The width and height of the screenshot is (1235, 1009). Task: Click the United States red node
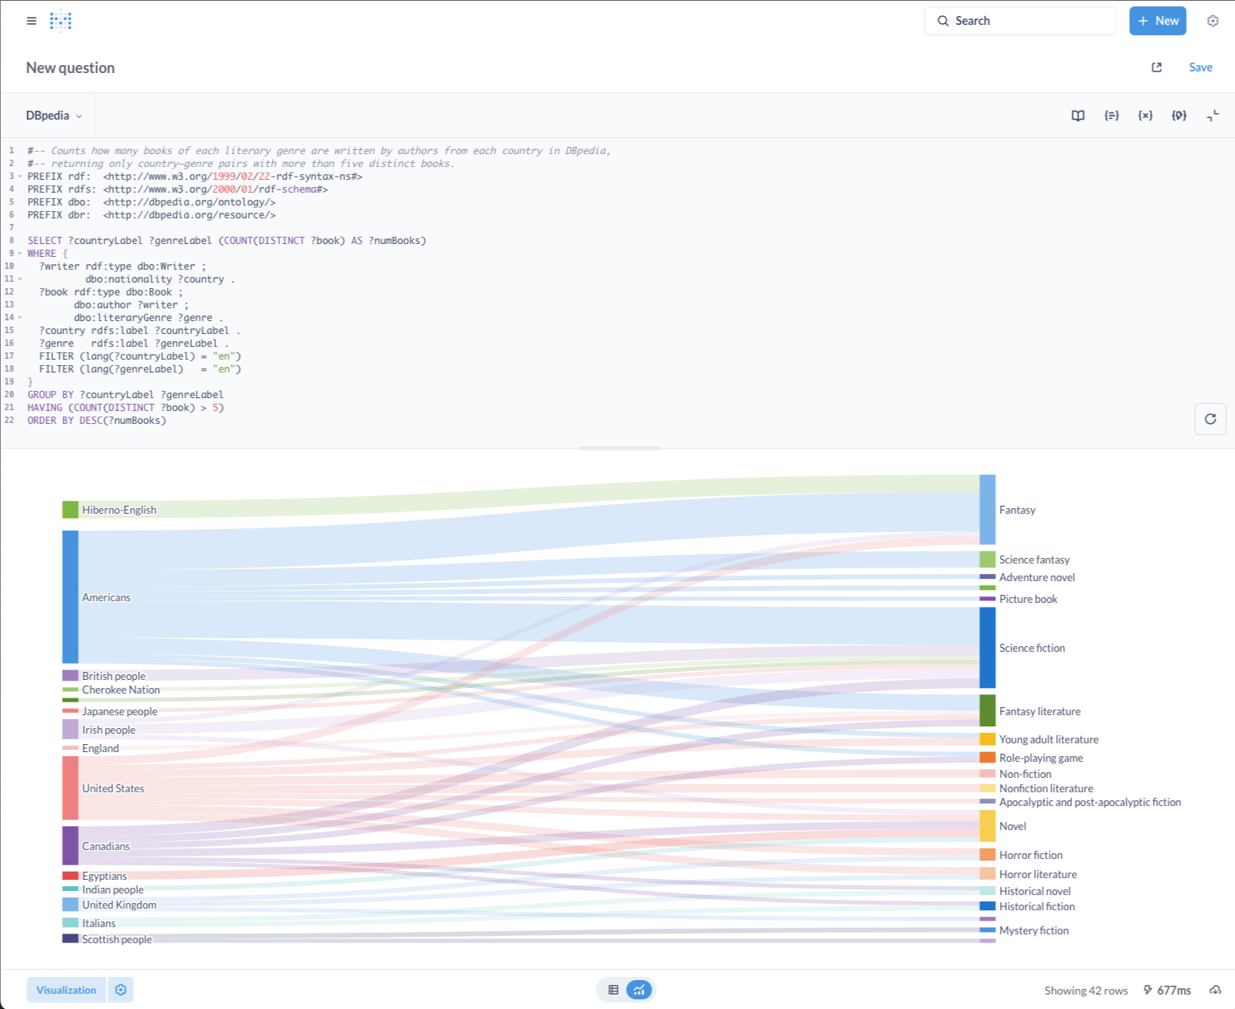tap(71, 787)
